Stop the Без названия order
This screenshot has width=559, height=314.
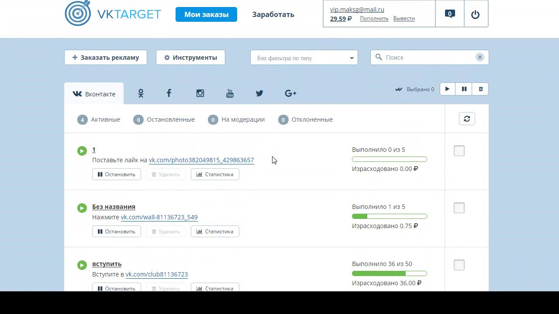[117, 232]
